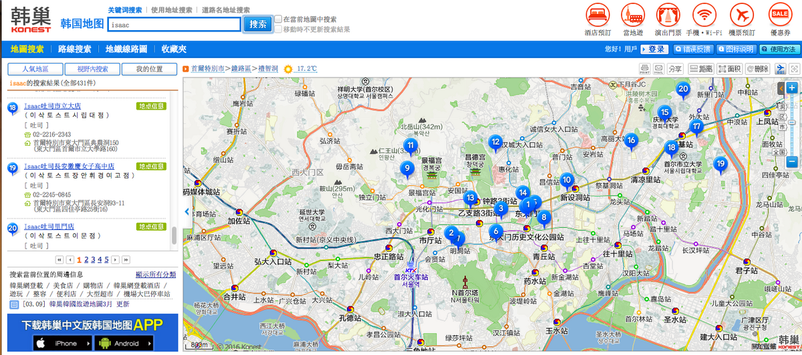
Task: Click map marker number 11
Action: 410,146
